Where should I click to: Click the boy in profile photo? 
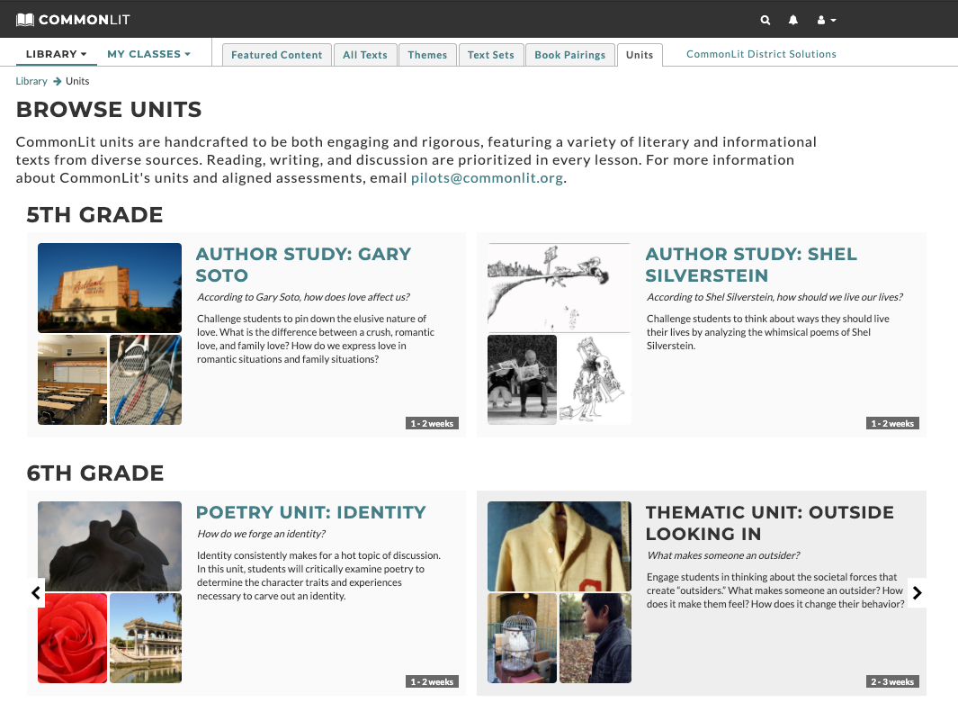click(x=595, y=638)
